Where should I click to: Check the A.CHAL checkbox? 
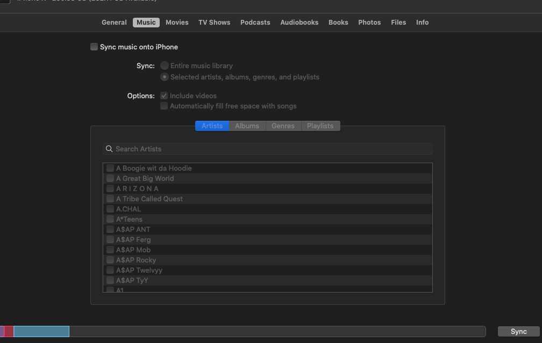pos(110,209)
